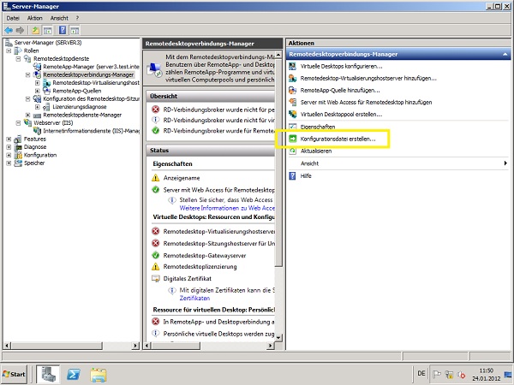Expand the RemoteApp-Quellen tree node
Image resolution: width=514 pixels, height=385 pixels.
(38, 91)
